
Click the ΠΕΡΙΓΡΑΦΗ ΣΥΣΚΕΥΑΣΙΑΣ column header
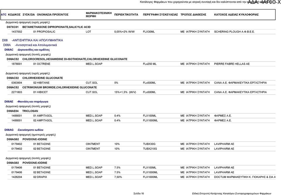pos(160,15)
